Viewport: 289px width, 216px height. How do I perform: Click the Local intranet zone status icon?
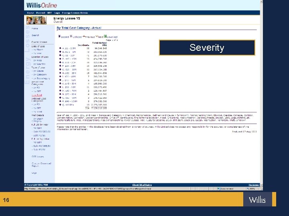click(219, 189)
